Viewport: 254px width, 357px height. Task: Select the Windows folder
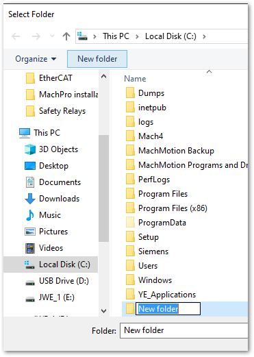tap(149, 280)
